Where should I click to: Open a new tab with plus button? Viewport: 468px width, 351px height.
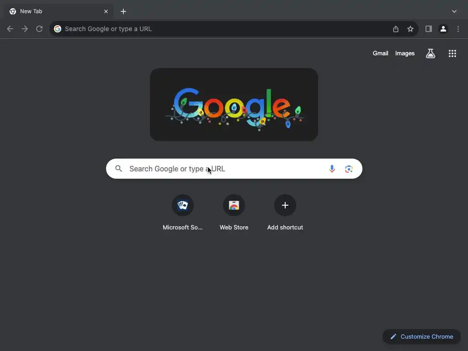coord(123,11)
